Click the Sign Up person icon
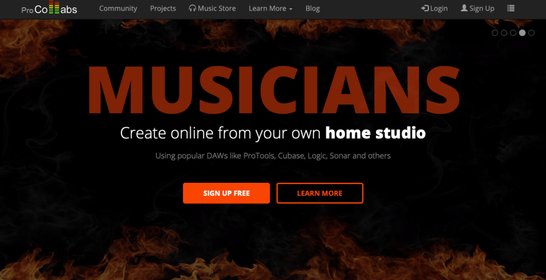546x280 pixels. coord(464,8)
